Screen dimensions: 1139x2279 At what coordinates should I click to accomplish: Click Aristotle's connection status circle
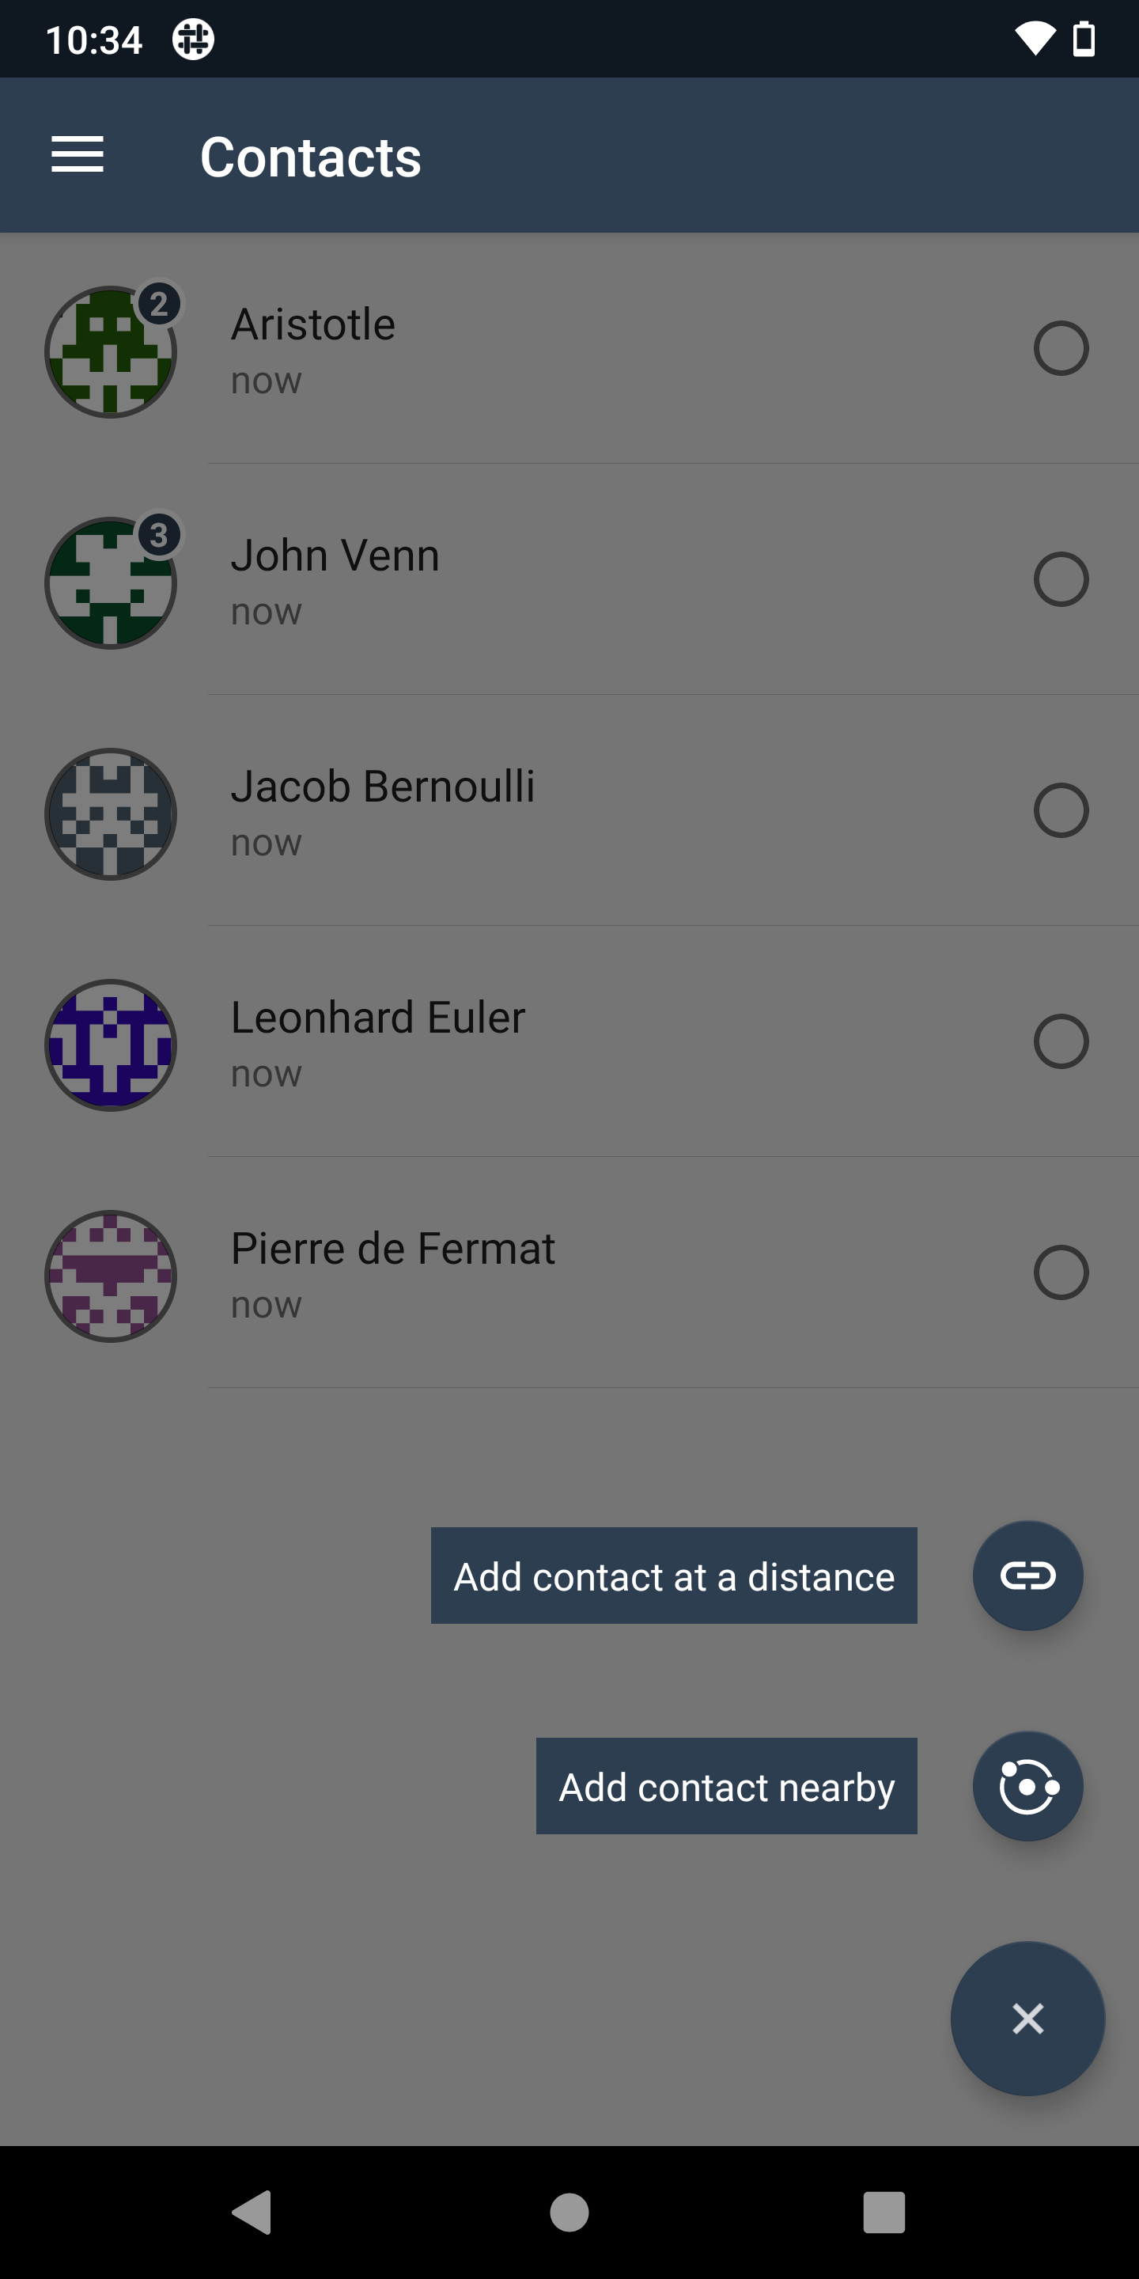(x=1060, y=348)
